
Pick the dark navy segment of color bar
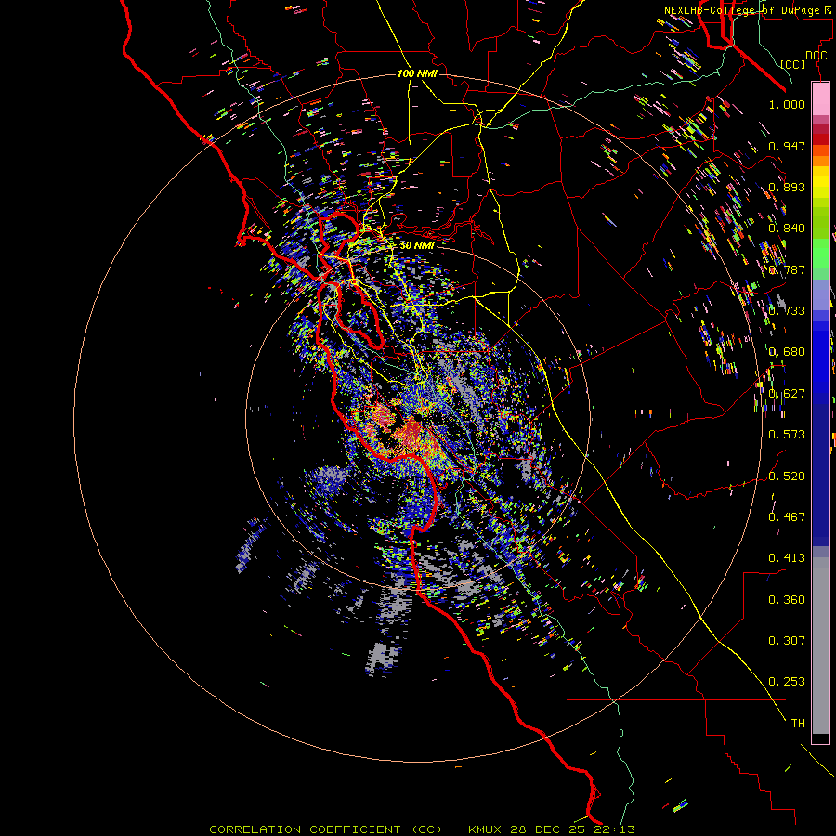(820, 469)
